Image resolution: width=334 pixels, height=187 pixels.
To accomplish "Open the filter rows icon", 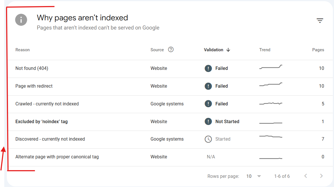I will tap(320, 21).
